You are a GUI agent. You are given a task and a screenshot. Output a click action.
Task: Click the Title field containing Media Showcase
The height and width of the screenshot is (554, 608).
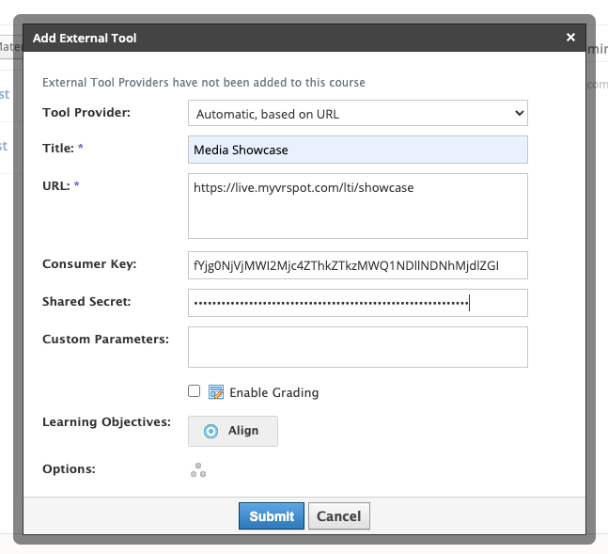click(357, 150)
